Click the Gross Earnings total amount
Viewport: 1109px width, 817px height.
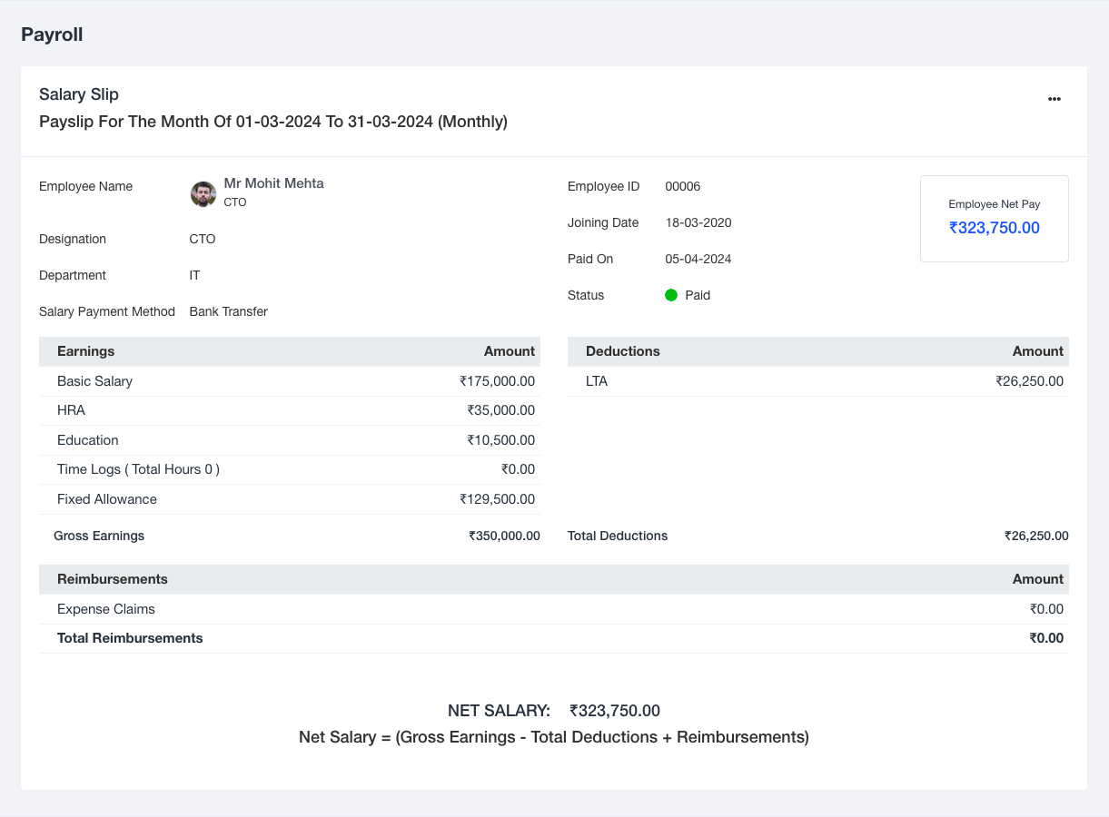click(x=504, y=536)
